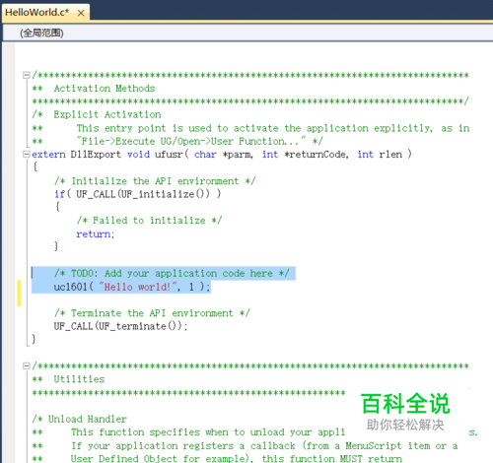This screenshot has height=463, width=493.
Task: Click 'This function specifies when to unload' line
Action: click(x=208, y=432)
